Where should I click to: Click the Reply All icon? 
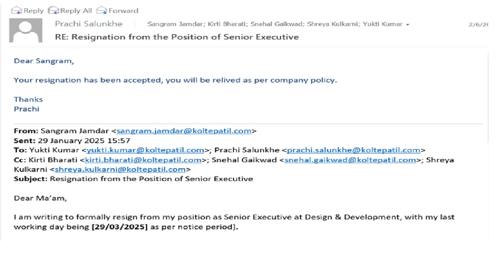click(54, 10)
